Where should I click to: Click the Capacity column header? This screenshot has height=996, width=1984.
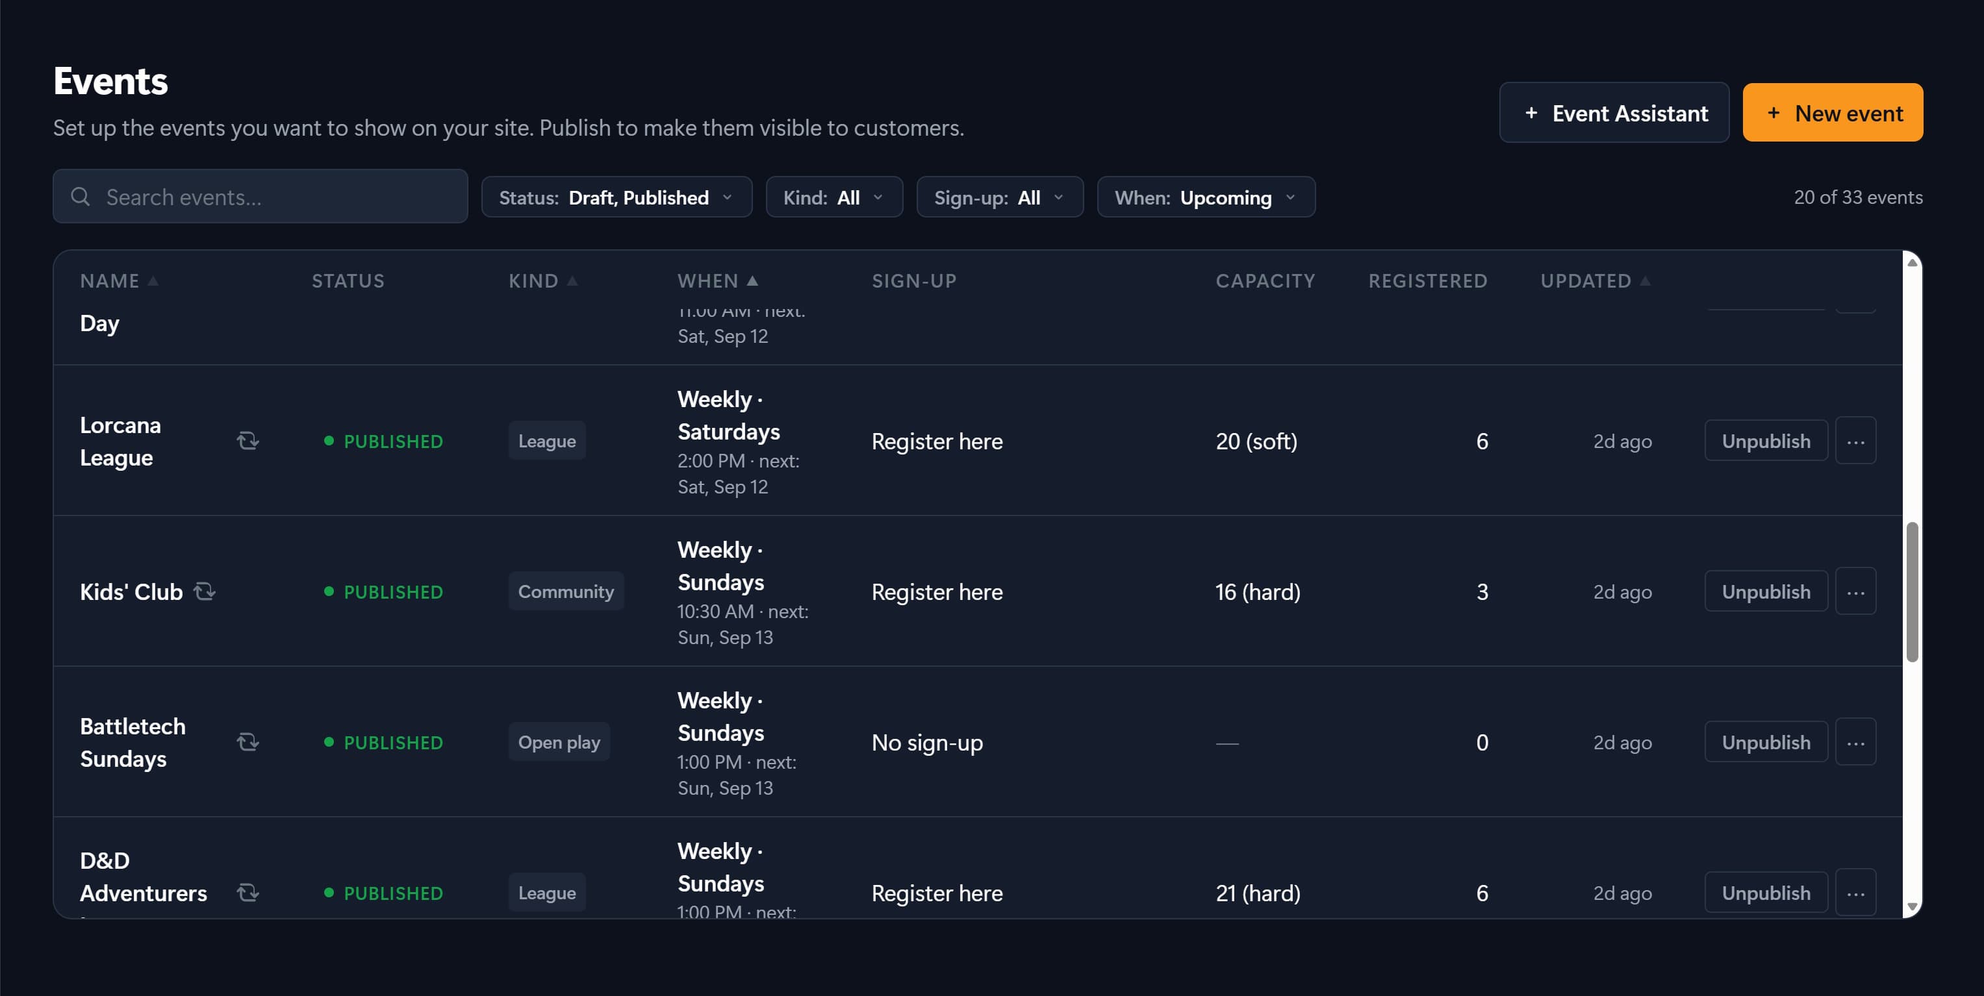click(1265, 281)
